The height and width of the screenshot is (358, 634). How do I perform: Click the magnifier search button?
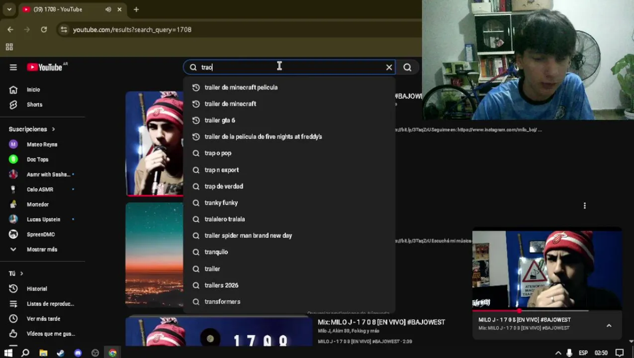pyautogui.click(x=407, y=67)
